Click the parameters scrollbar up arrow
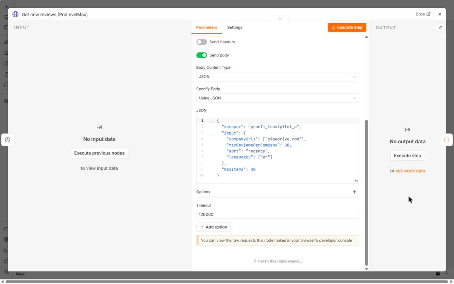This screenshot has width=454, height=284. [366, 37]
